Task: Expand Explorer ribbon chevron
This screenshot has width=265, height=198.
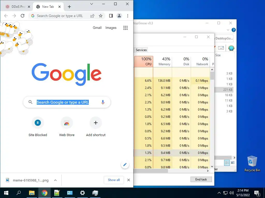Action: click(x=228, y=30)
